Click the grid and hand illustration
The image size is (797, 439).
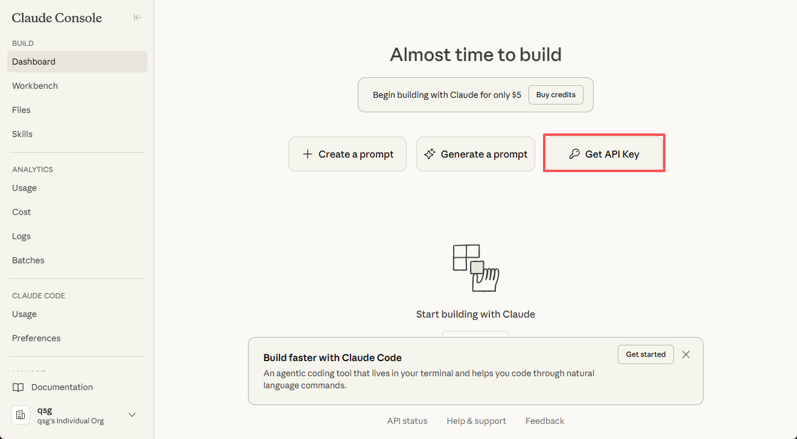(475, 268)
